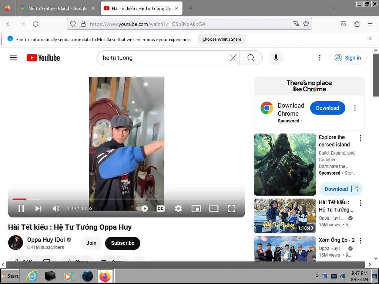Download Chrome from sponsored ad
The height and width of the screenshot is (284, 379).
click(328, 108)
